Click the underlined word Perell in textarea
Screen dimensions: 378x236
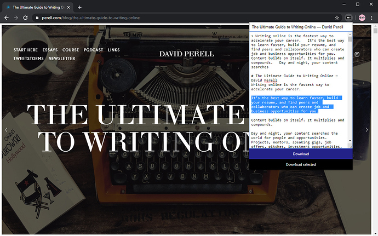pyautogui.click(x=271, y=80)
